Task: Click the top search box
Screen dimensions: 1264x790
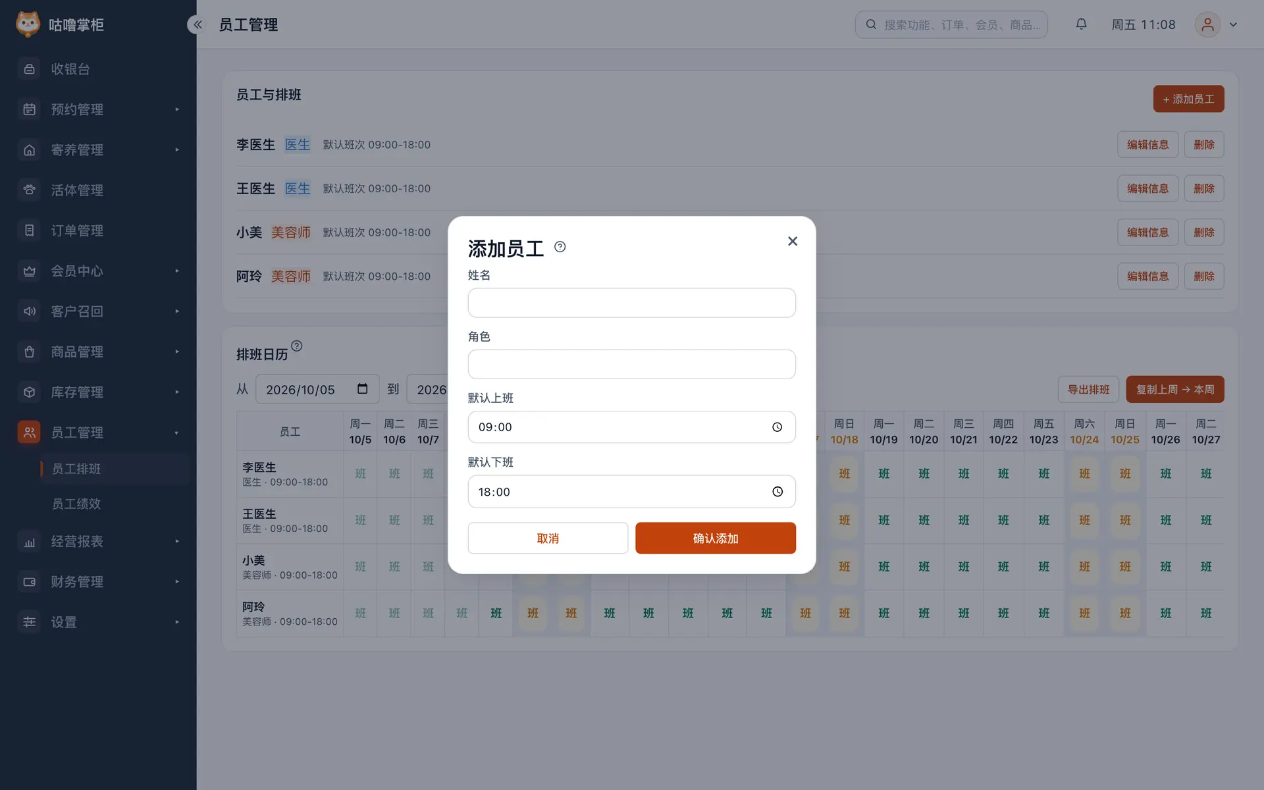Action: tap(951, 24)
